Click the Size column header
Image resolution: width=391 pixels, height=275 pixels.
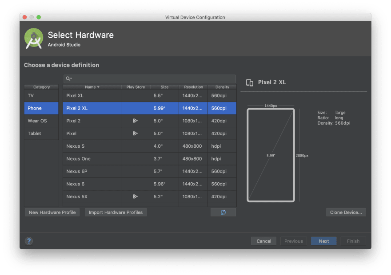coord(164,87)
